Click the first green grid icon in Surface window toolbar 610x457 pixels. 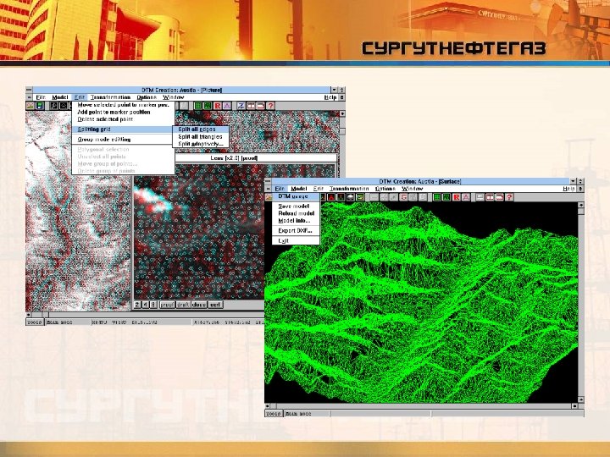pos(437,197)
